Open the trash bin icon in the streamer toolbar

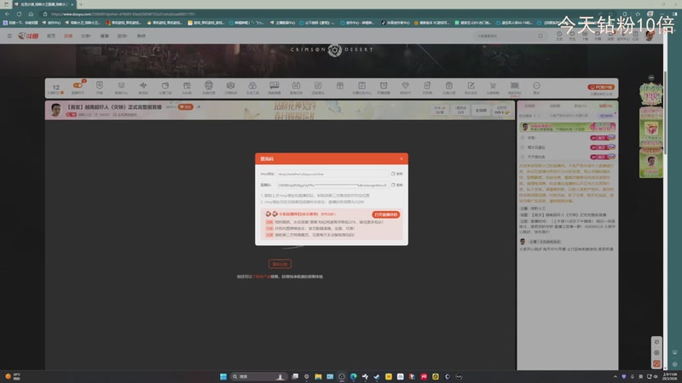[x=449, y=86]
